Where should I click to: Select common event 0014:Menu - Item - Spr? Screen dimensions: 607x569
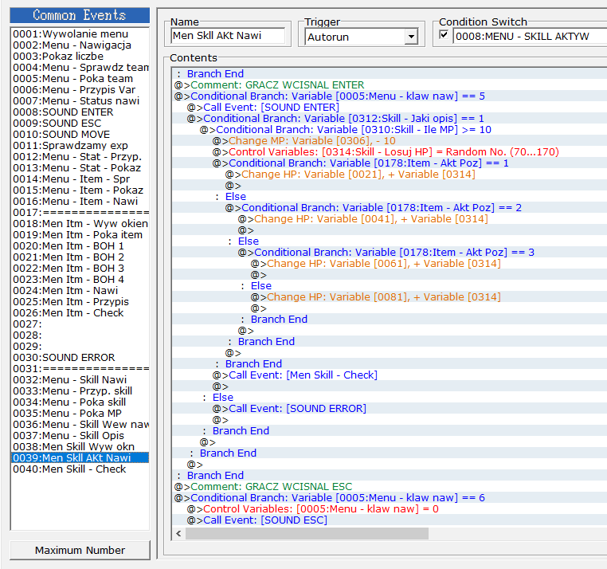(80, 179)
